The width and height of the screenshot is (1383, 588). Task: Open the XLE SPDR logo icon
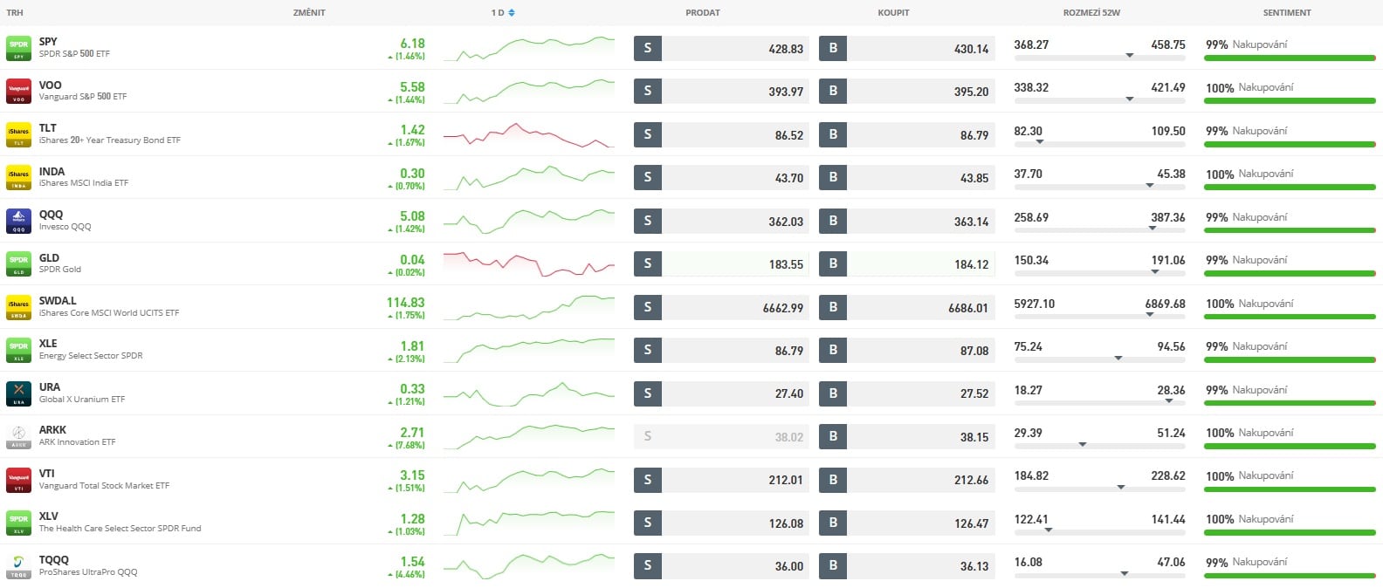pyautogui.click(x=18, y=350)
